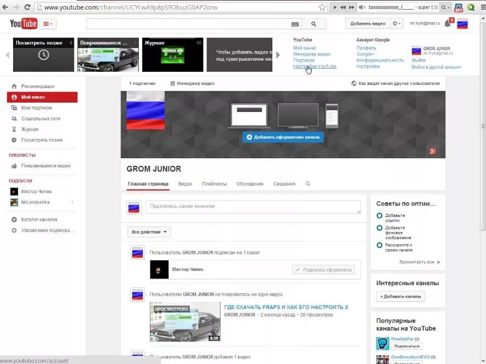
Task: Select Рекомендации in sidebar
Action: (42, 86)
